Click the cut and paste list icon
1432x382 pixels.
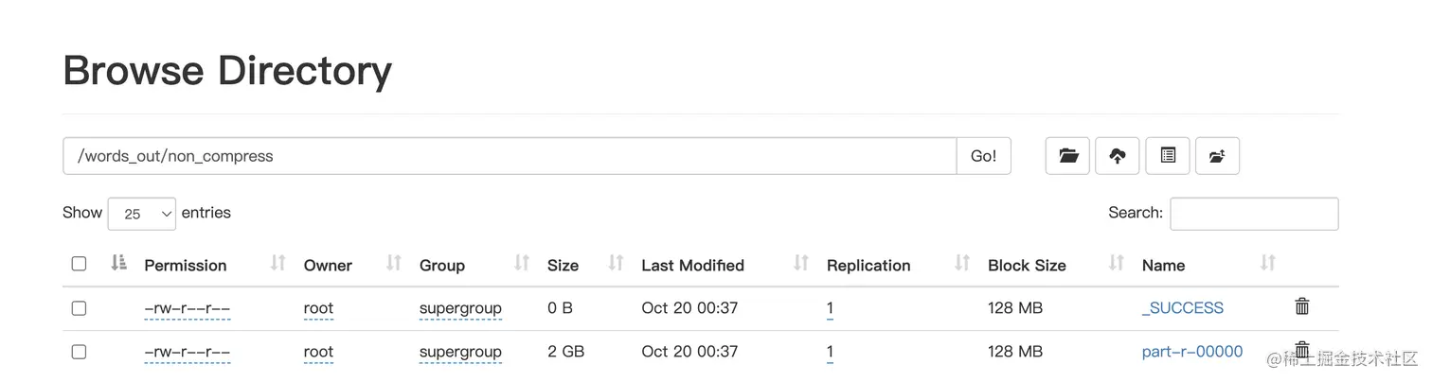click(x=1168, y=156)
